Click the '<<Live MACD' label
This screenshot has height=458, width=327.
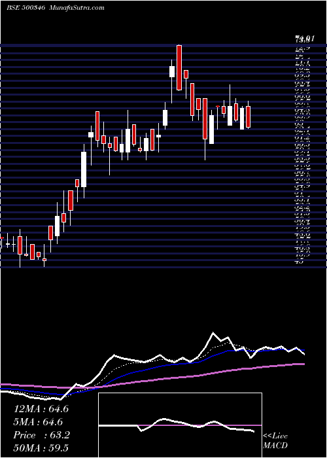click(275, 441)
